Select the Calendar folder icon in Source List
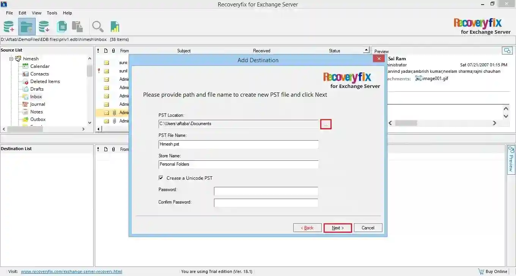This screenshot has width=516, height=276. coord(25,66)
